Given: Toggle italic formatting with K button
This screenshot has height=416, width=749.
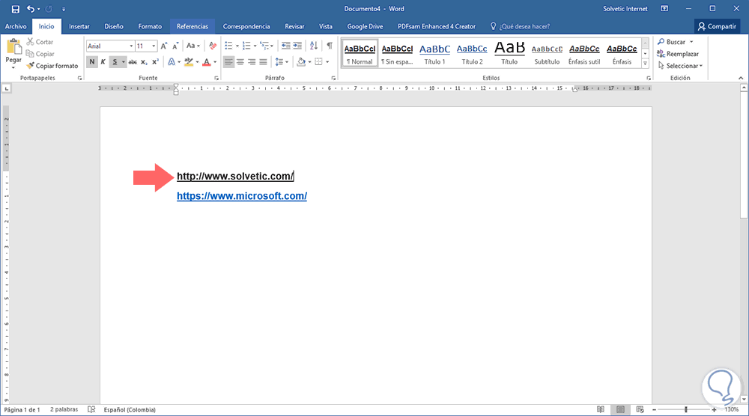Looking at the screenshot, I should tap(103, 62).
